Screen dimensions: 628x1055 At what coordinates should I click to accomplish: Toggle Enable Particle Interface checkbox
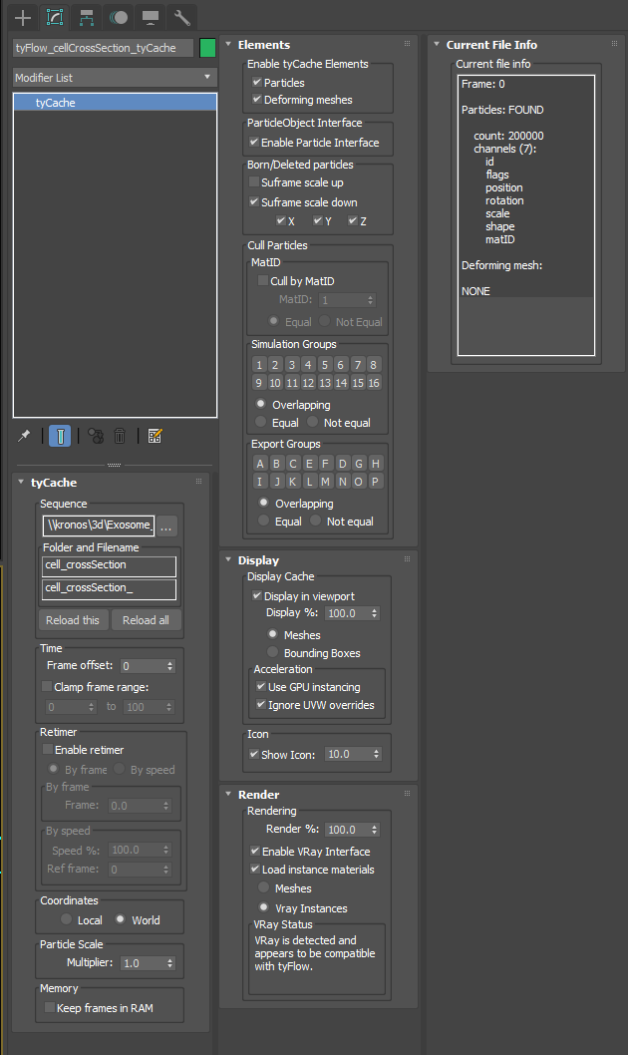pyautogui.click(x=254, y=142)
